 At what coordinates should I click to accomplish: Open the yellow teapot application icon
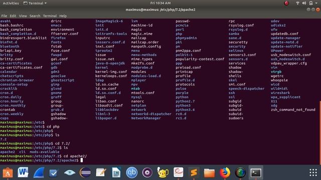tap(163, 172)
